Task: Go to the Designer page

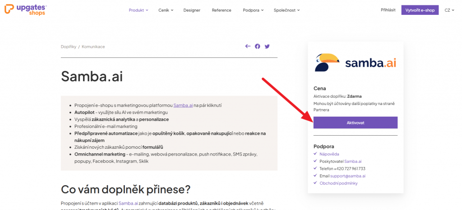Action: pos(192,10)
